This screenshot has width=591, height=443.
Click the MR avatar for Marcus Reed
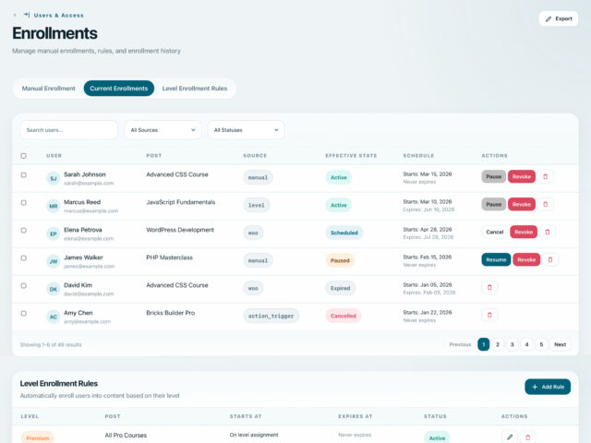(x=54, y=206)
